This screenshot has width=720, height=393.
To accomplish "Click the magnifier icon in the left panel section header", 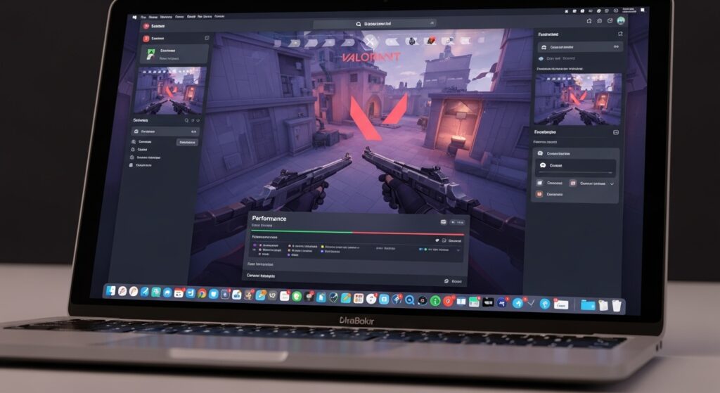I will [x=186, y=120].
